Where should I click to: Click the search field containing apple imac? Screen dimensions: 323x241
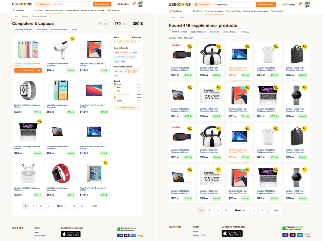click(x=235, y=4)
